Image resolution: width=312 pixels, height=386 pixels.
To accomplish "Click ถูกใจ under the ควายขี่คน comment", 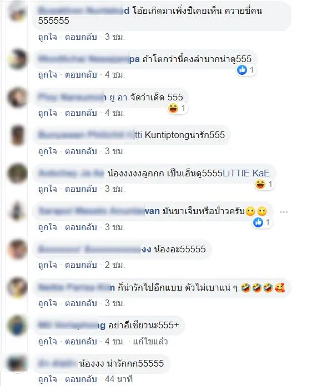I will coord(47,37).
